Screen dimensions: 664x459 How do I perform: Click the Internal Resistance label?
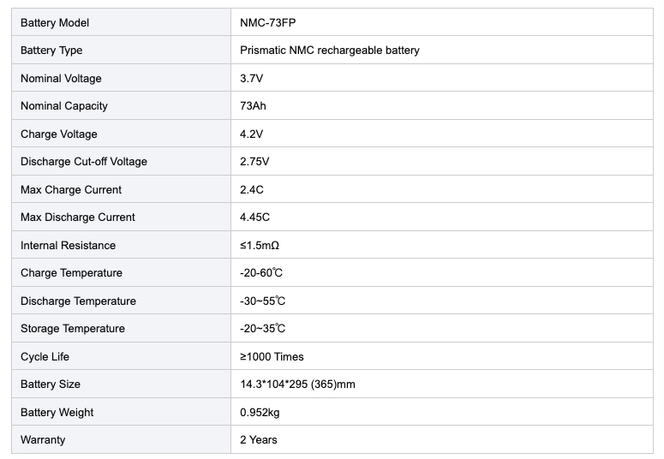pyautogui.click(x=68, y=245)
